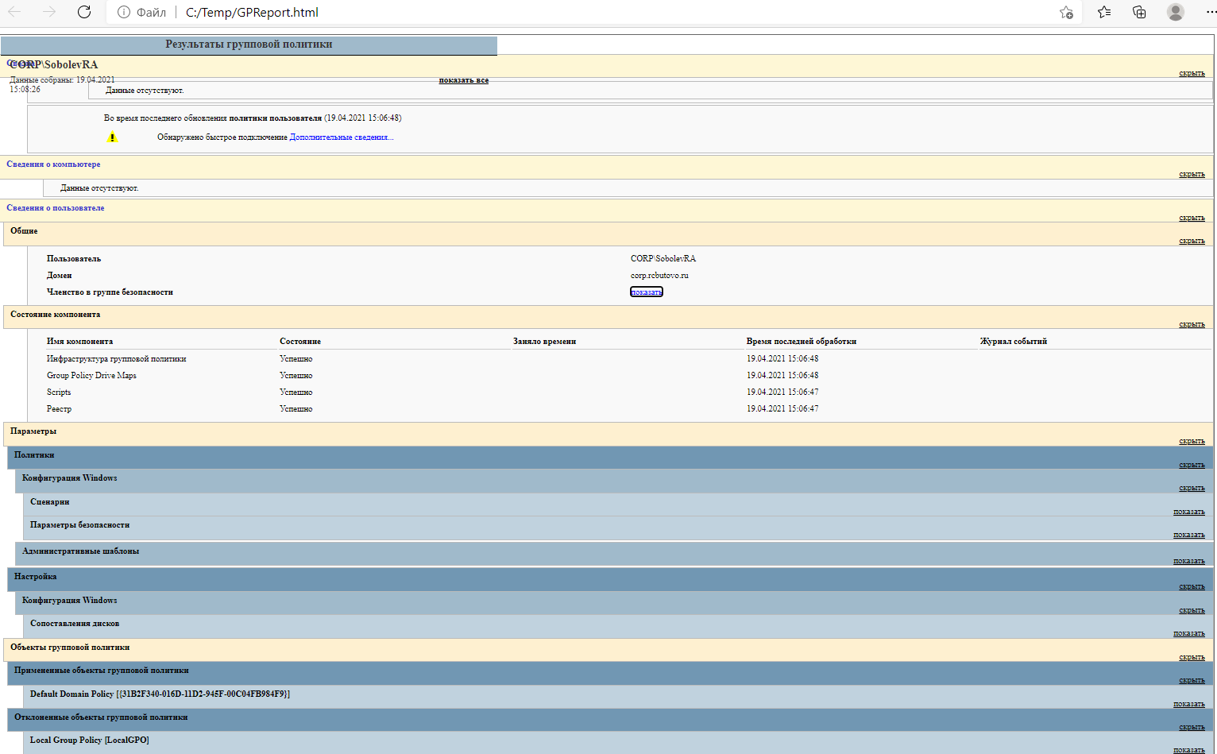This screenshot has height=754, width=1217.
Task: Reload the page with the refresh icon
Action: coord(84,12)
